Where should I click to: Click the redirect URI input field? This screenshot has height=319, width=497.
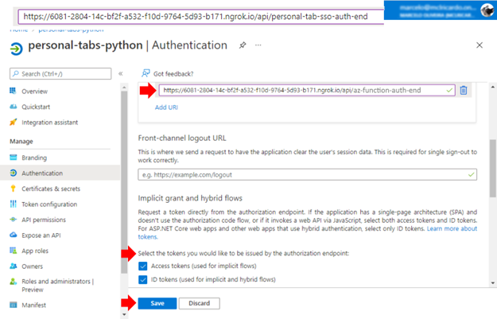[x=307, y=91]
